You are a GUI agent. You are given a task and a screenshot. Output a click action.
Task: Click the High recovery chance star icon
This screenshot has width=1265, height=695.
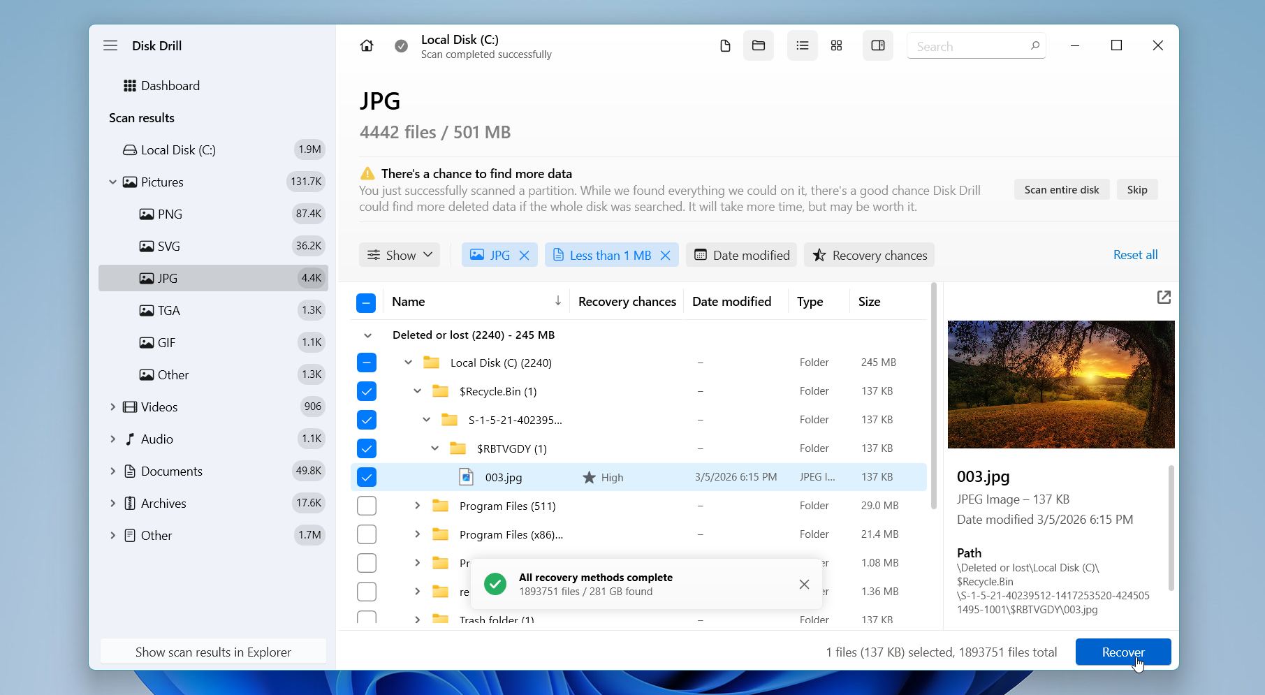click(x=590, y=478)
